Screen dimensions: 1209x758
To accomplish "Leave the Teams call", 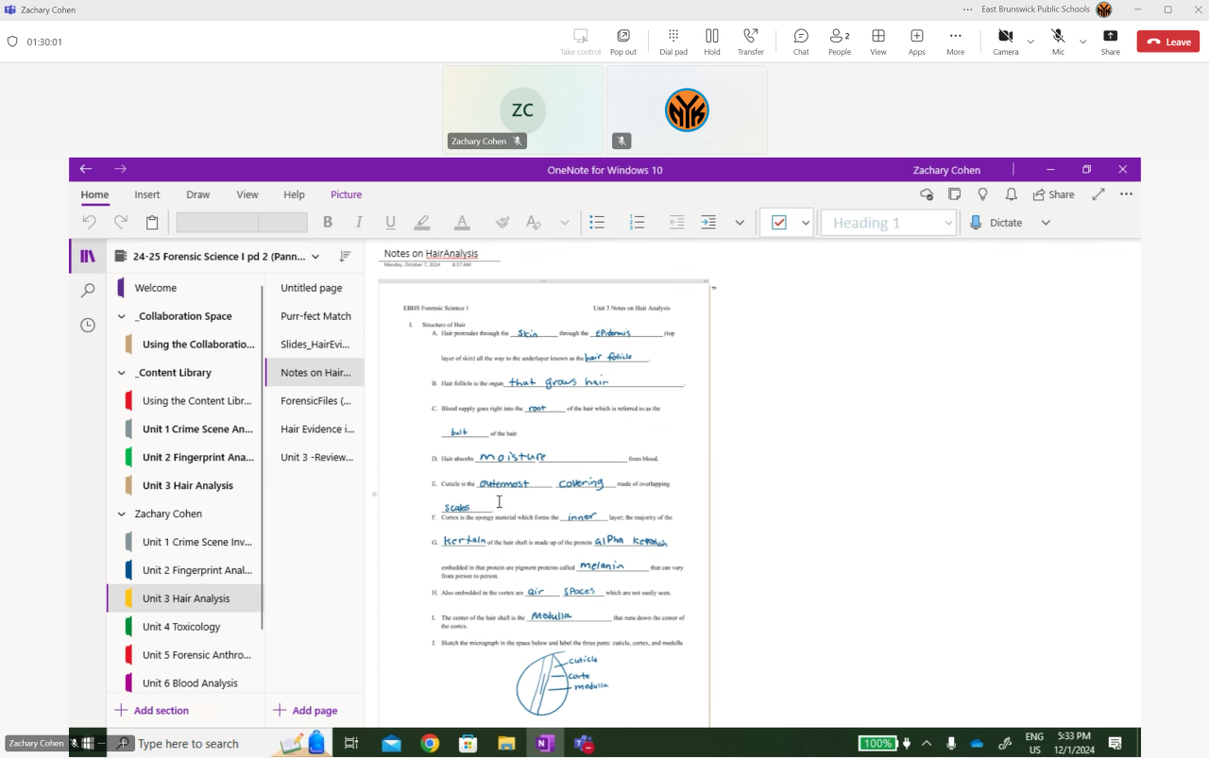I will (x=1168, y=42).
